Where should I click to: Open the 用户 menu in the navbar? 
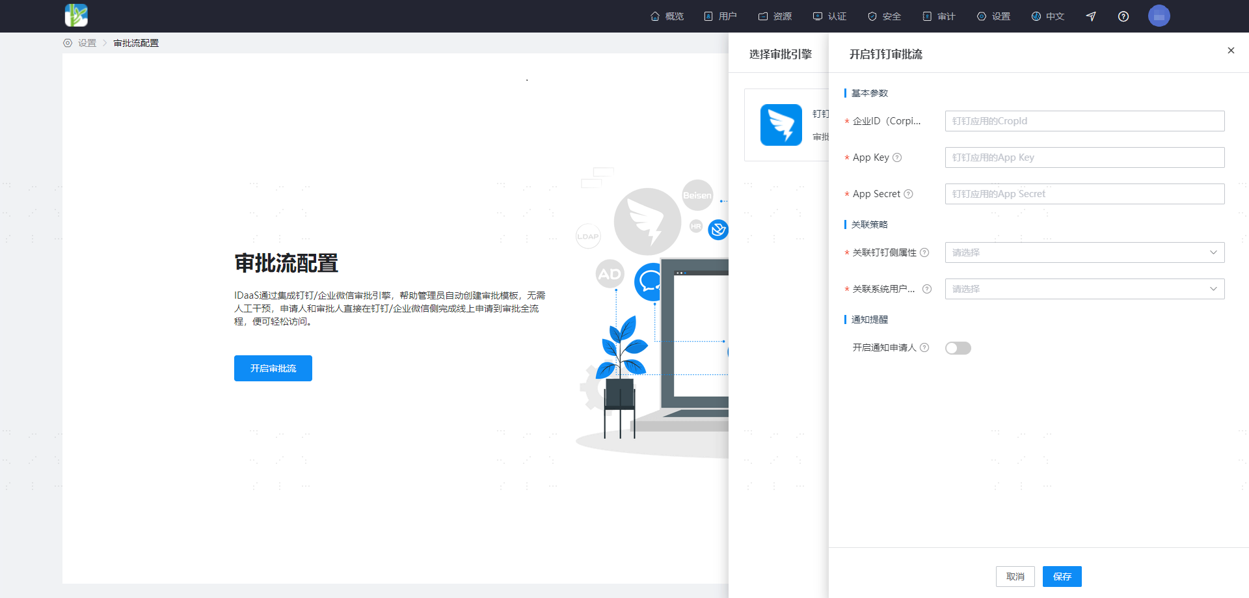pyautogui.click(x=720, y=16)
